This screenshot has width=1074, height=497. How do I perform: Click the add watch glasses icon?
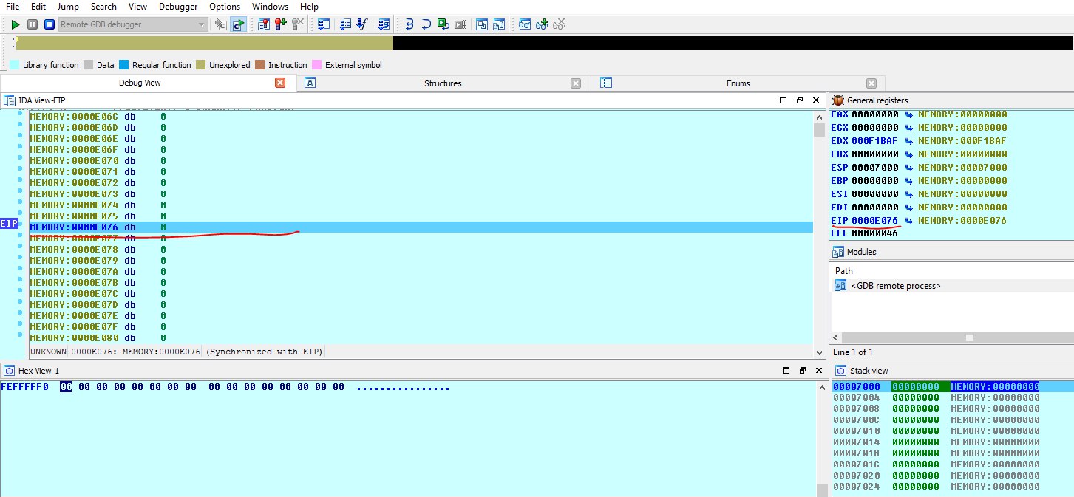(542, 24)
